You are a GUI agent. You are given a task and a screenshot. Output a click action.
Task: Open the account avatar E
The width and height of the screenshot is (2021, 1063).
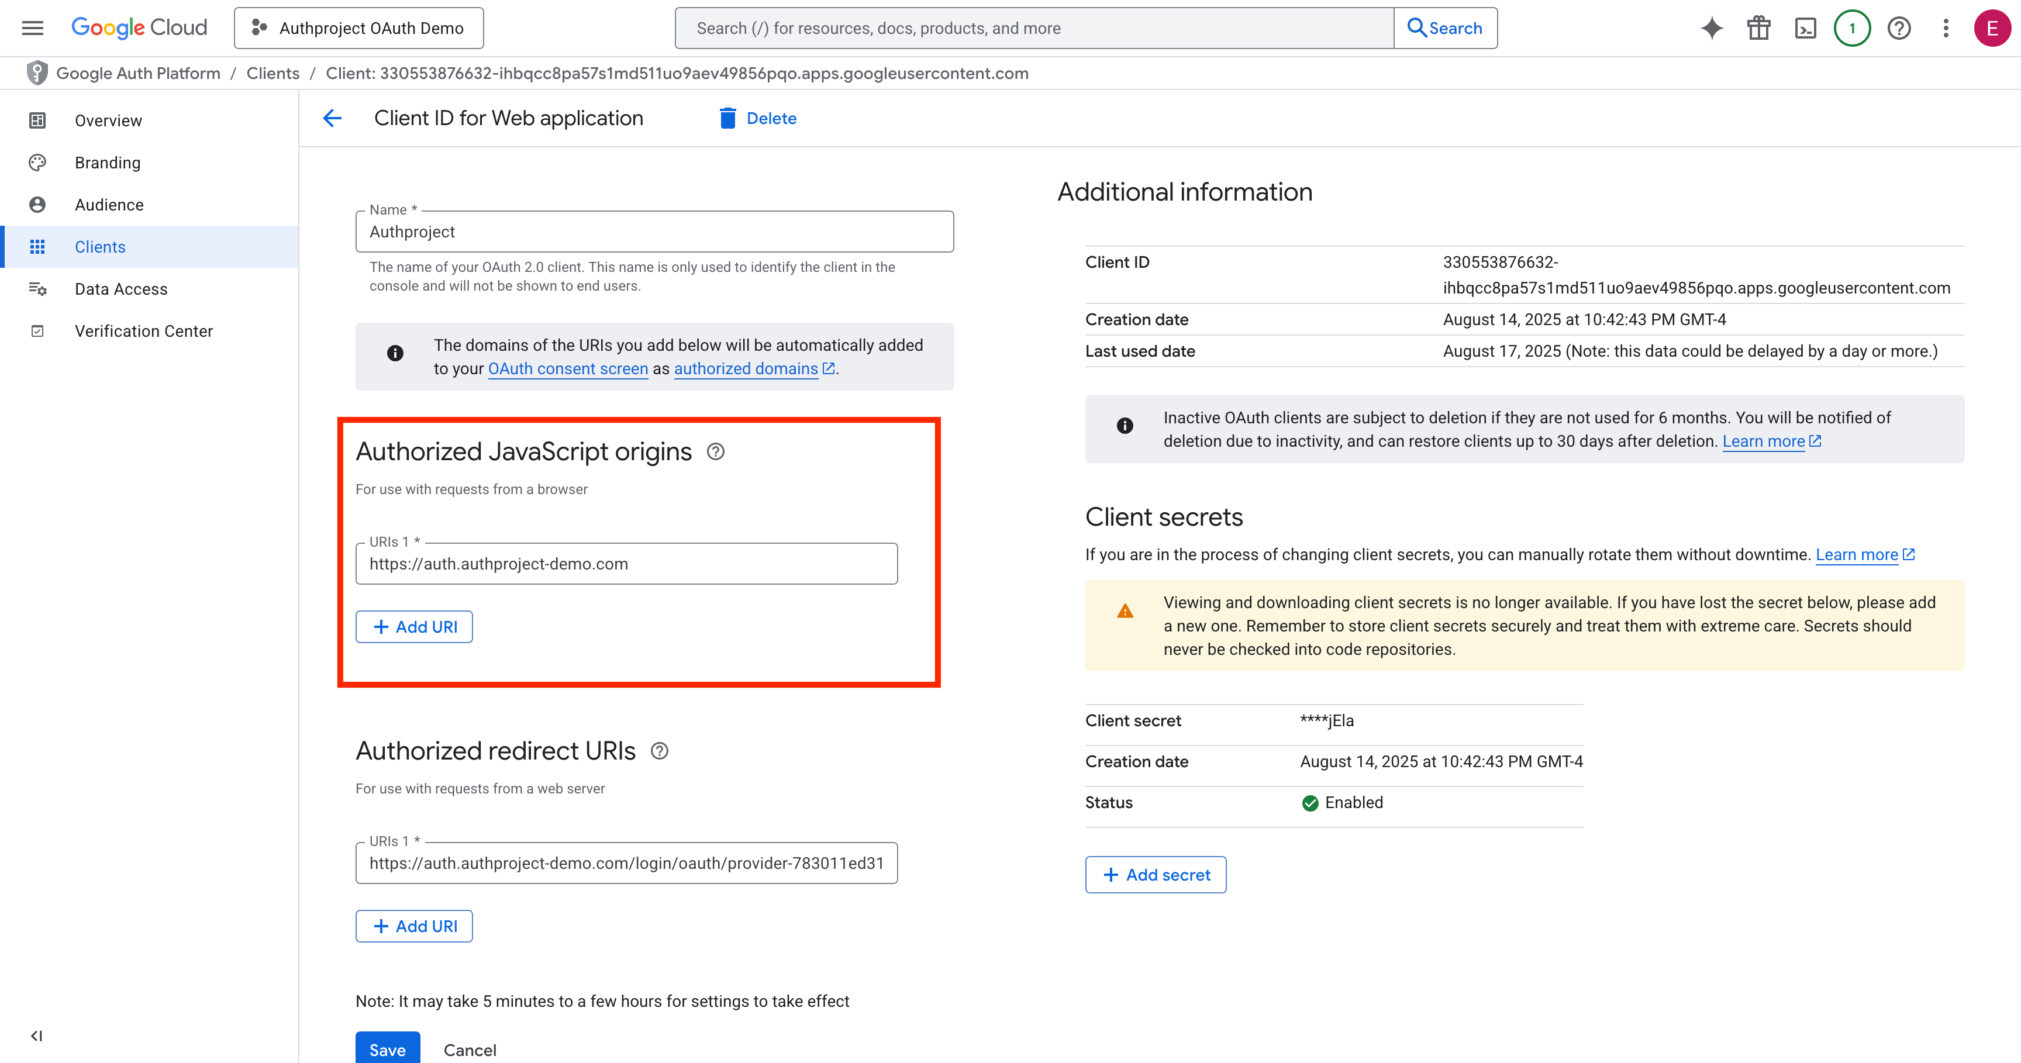coord(1992,28)
